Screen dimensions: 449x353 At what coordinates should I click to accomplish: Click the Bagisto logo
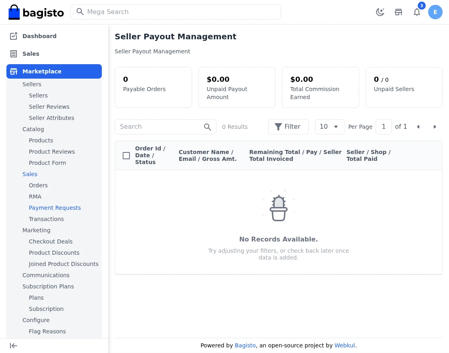click(36, 12)
